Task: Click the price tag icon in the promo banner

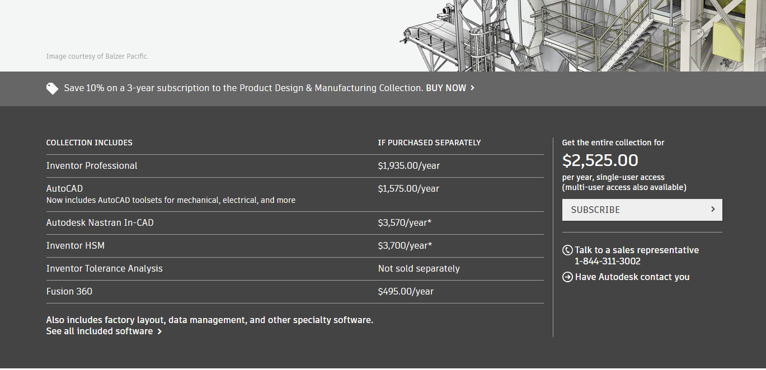Action: coord(52,88)
